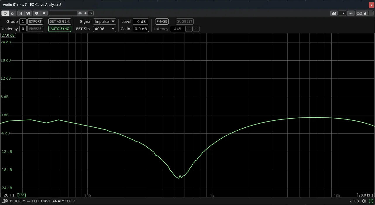Viewport: 375px width, 205px height.
Task: Toggle the LOG frequency scale button
Action: [22, 195]
